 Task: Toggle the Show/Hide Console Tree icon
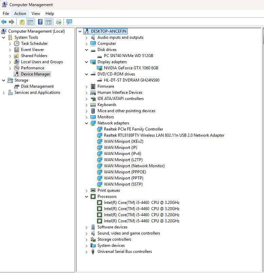tap(30, 22)
